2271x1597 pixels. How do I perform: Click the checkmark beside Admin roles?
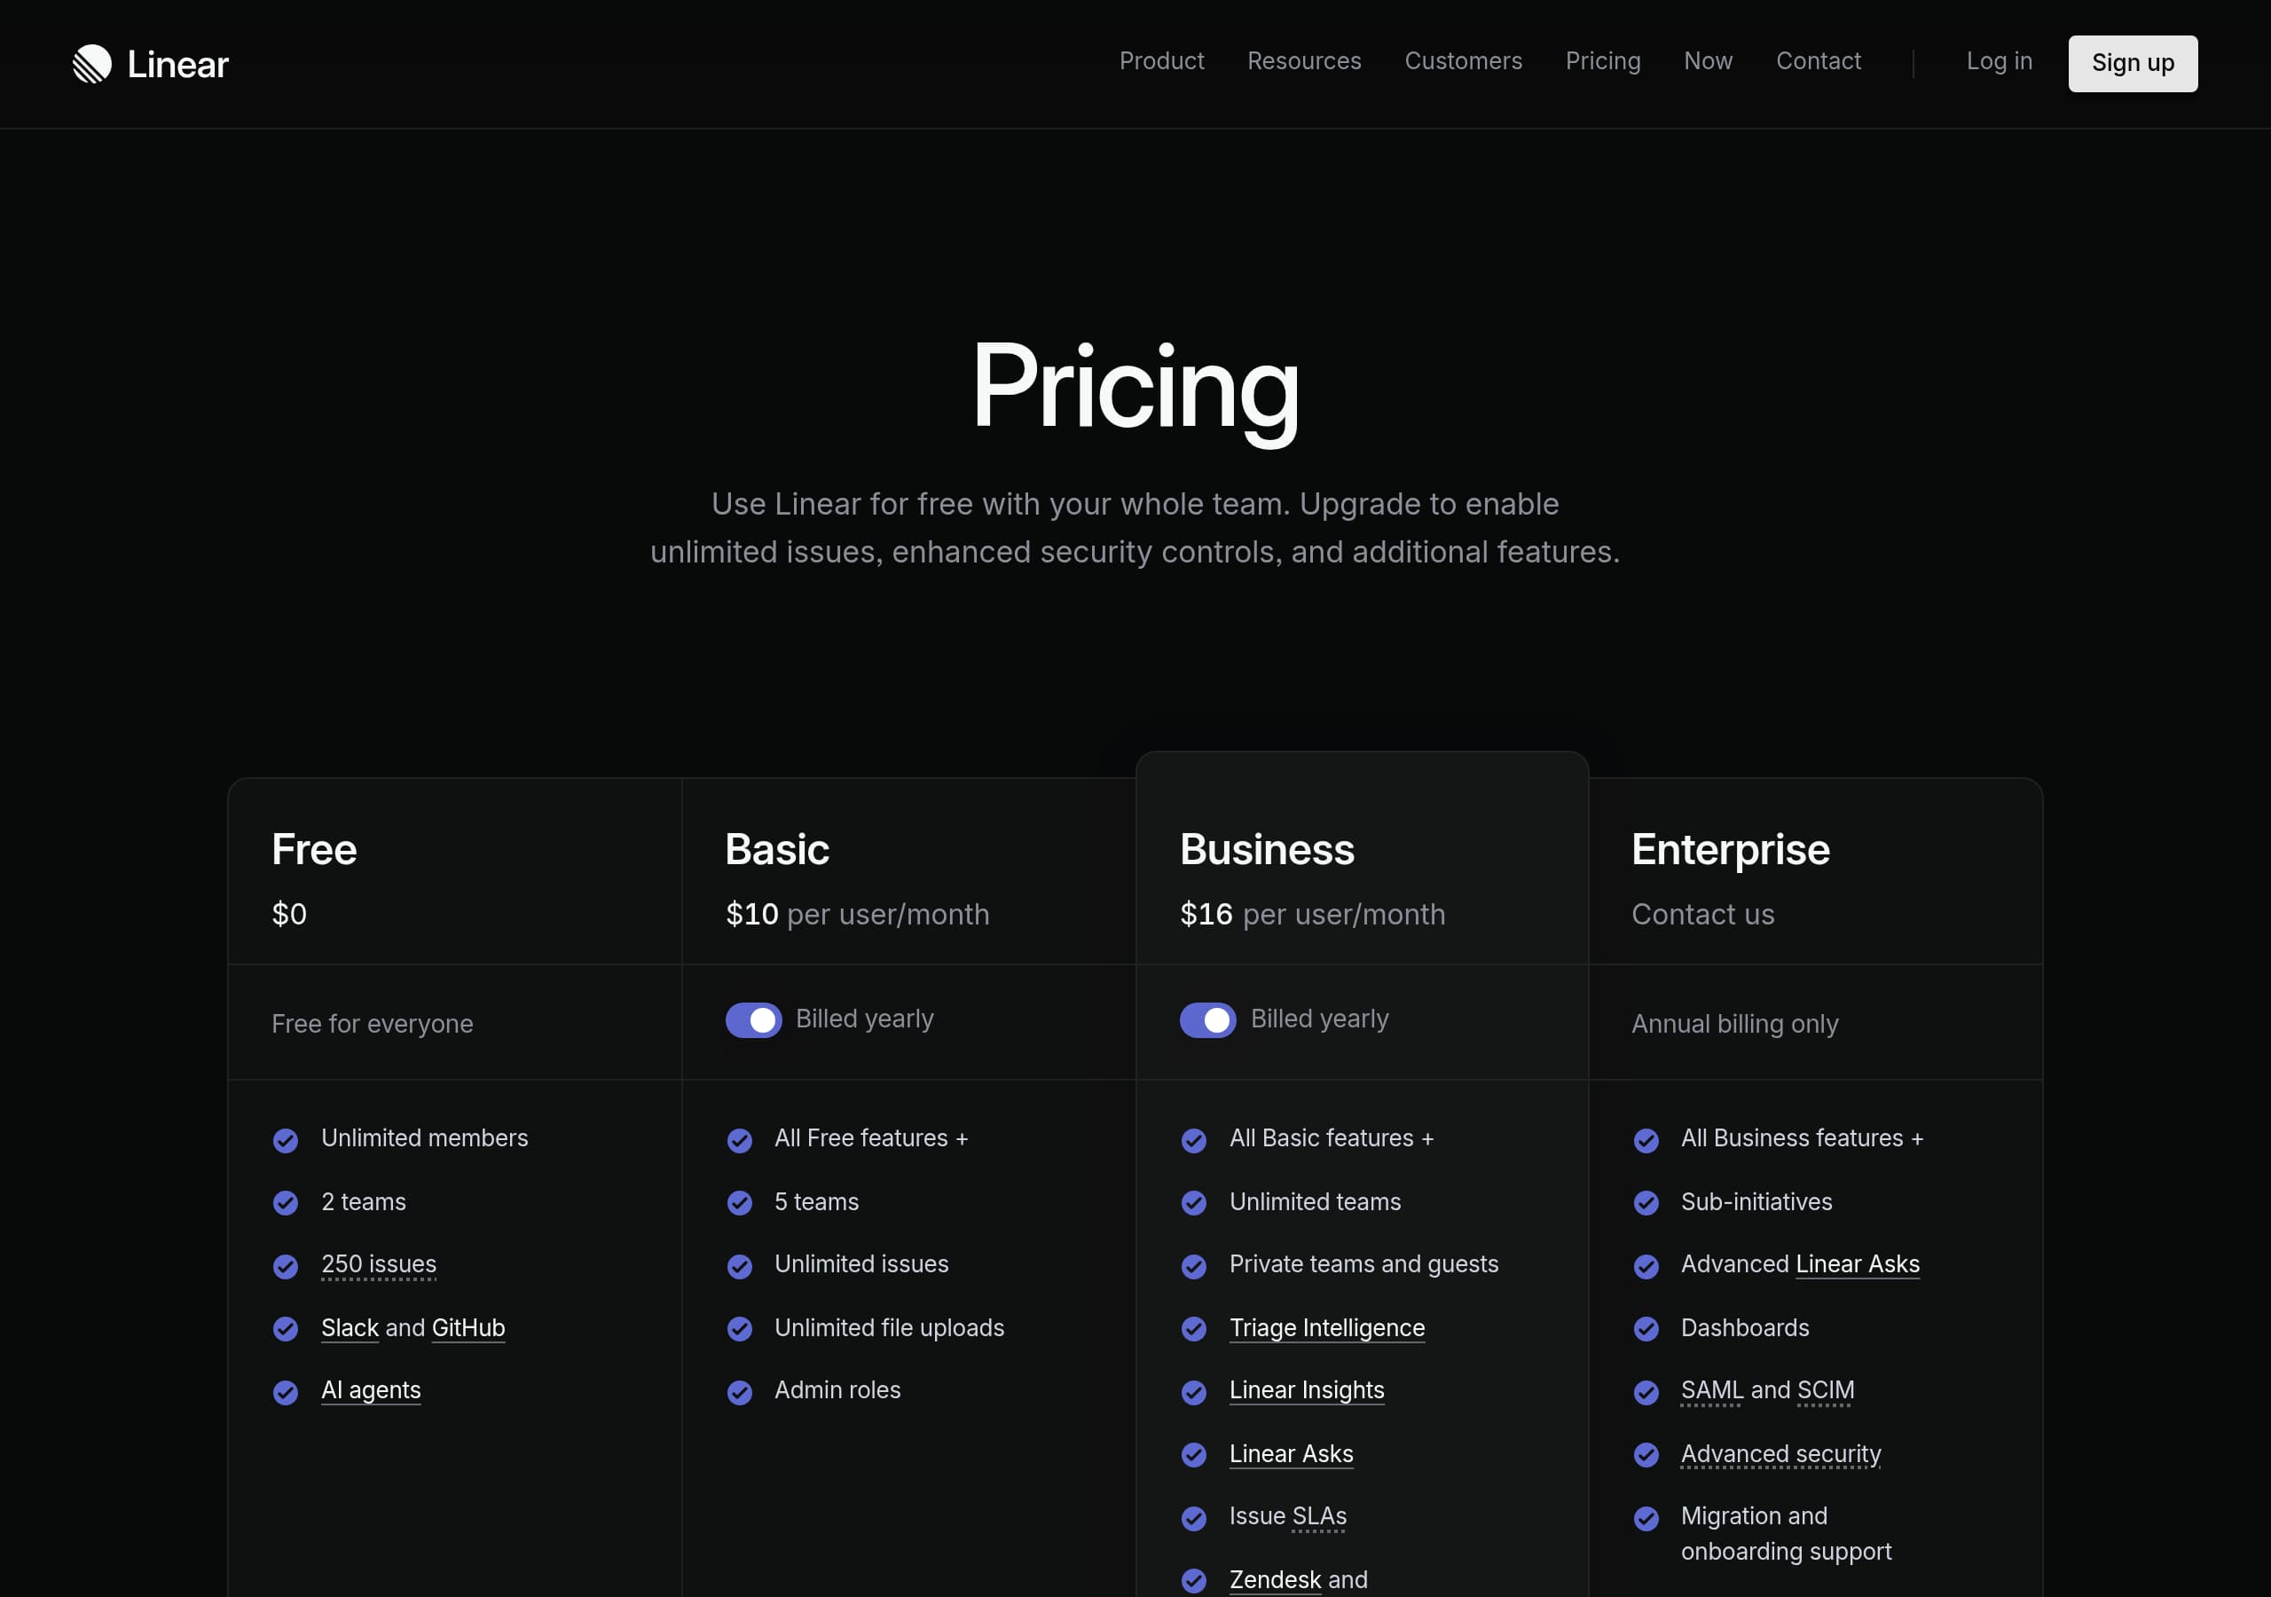[x=740, y=1392]
